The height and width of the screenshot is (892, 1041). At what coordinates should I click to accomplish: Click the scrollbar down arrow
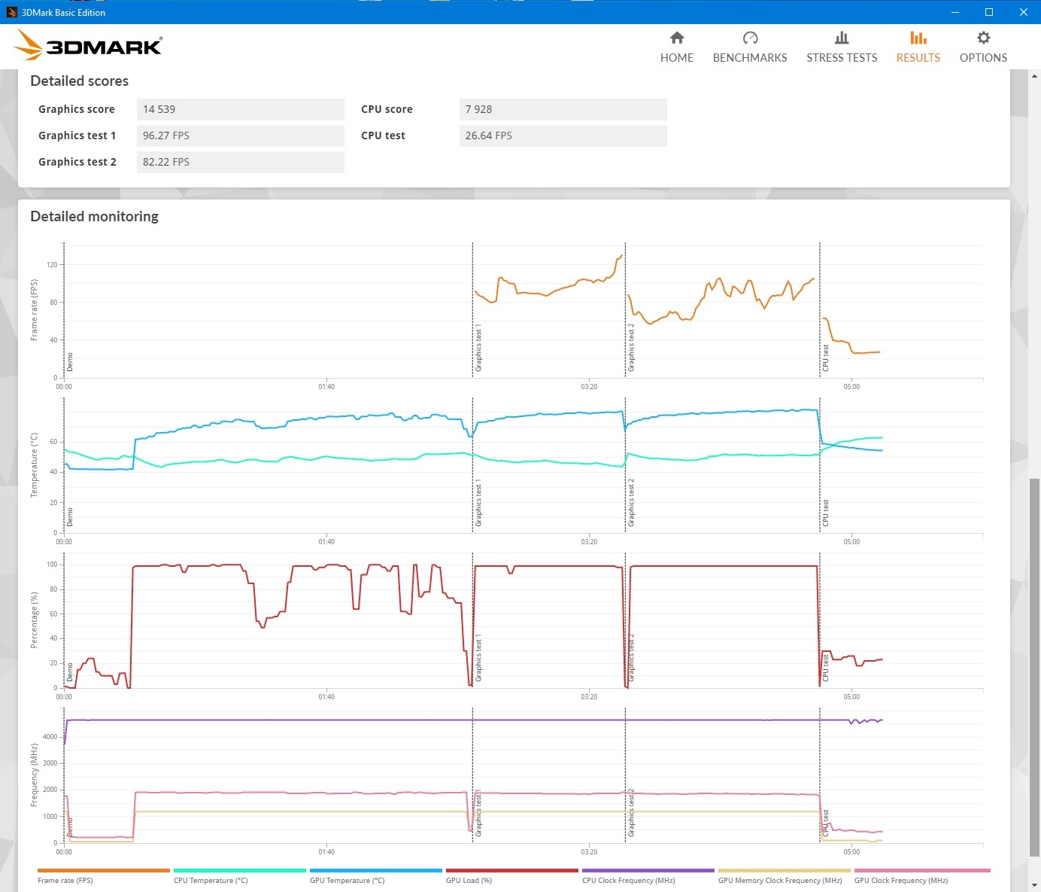(1035, 885)
